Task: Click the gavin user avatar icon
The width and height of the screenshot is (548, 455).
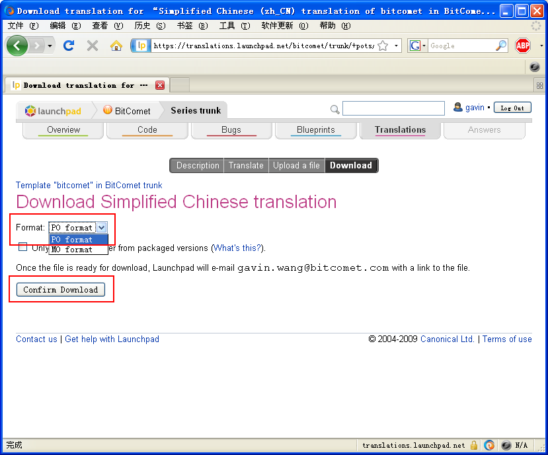Action: (459, 107)
